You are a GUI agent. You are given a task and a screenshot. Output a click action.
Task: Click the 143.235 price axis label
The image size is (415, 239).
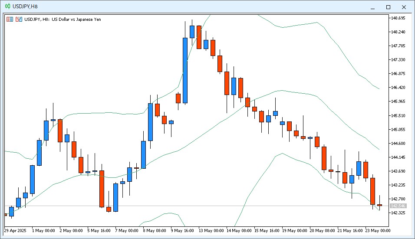[x=398, y=185]
